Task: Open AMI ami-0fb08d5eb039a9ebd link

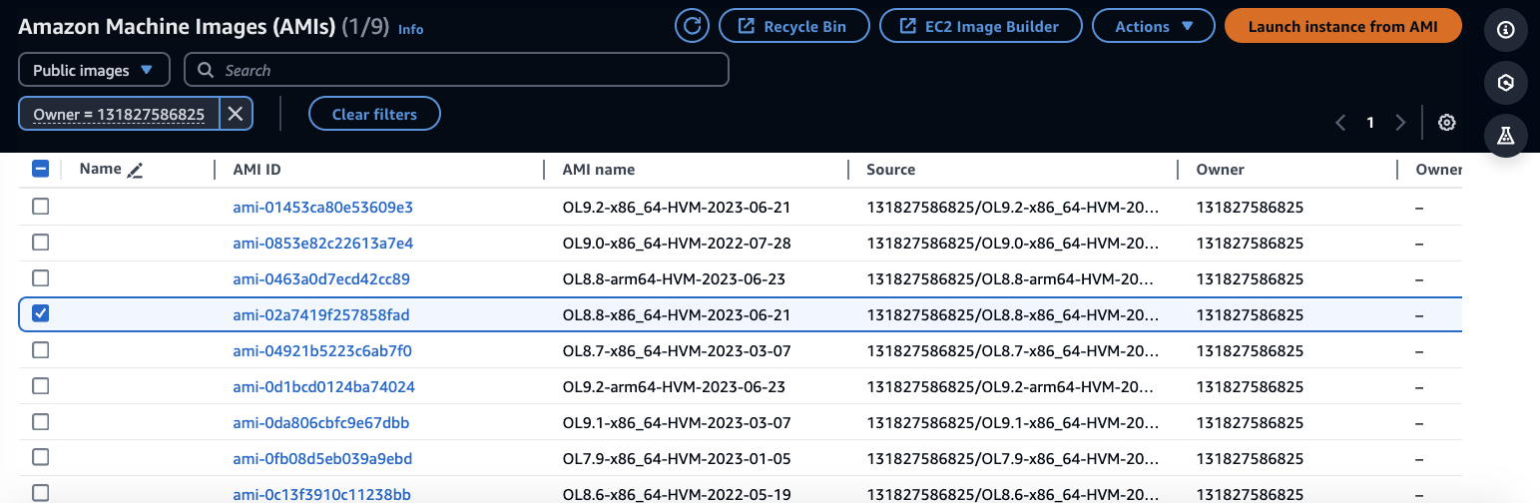Action: [x=322, y=459]
